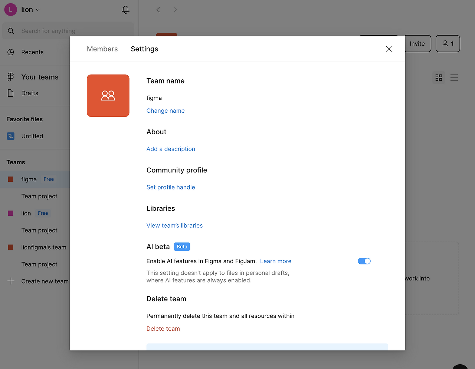The image size is (475, 369).
Task: Click the Beta badge beside AI beta
Action: [x=182, y=247]
